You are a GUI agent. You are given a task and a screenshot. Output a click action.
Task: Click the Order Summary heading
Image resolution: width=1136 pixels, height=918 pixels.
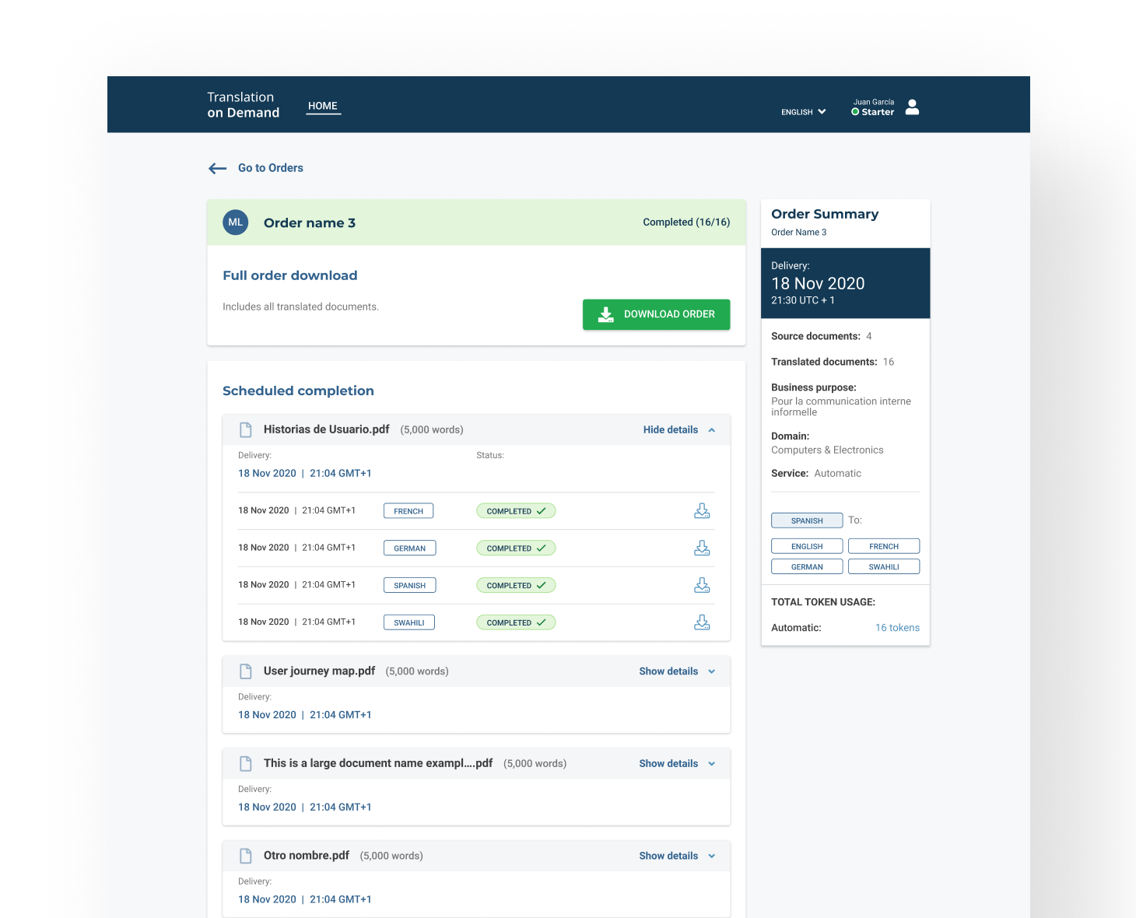click(x=825, y=214)
